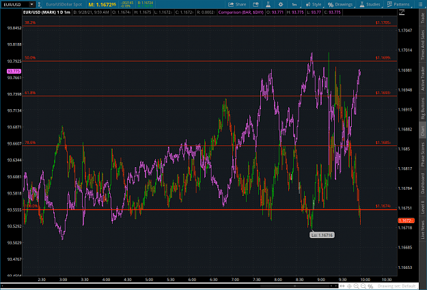Open the 1m timeframe dropdown
Viewport: 427px width, 290px height.
tap(295, 4)
